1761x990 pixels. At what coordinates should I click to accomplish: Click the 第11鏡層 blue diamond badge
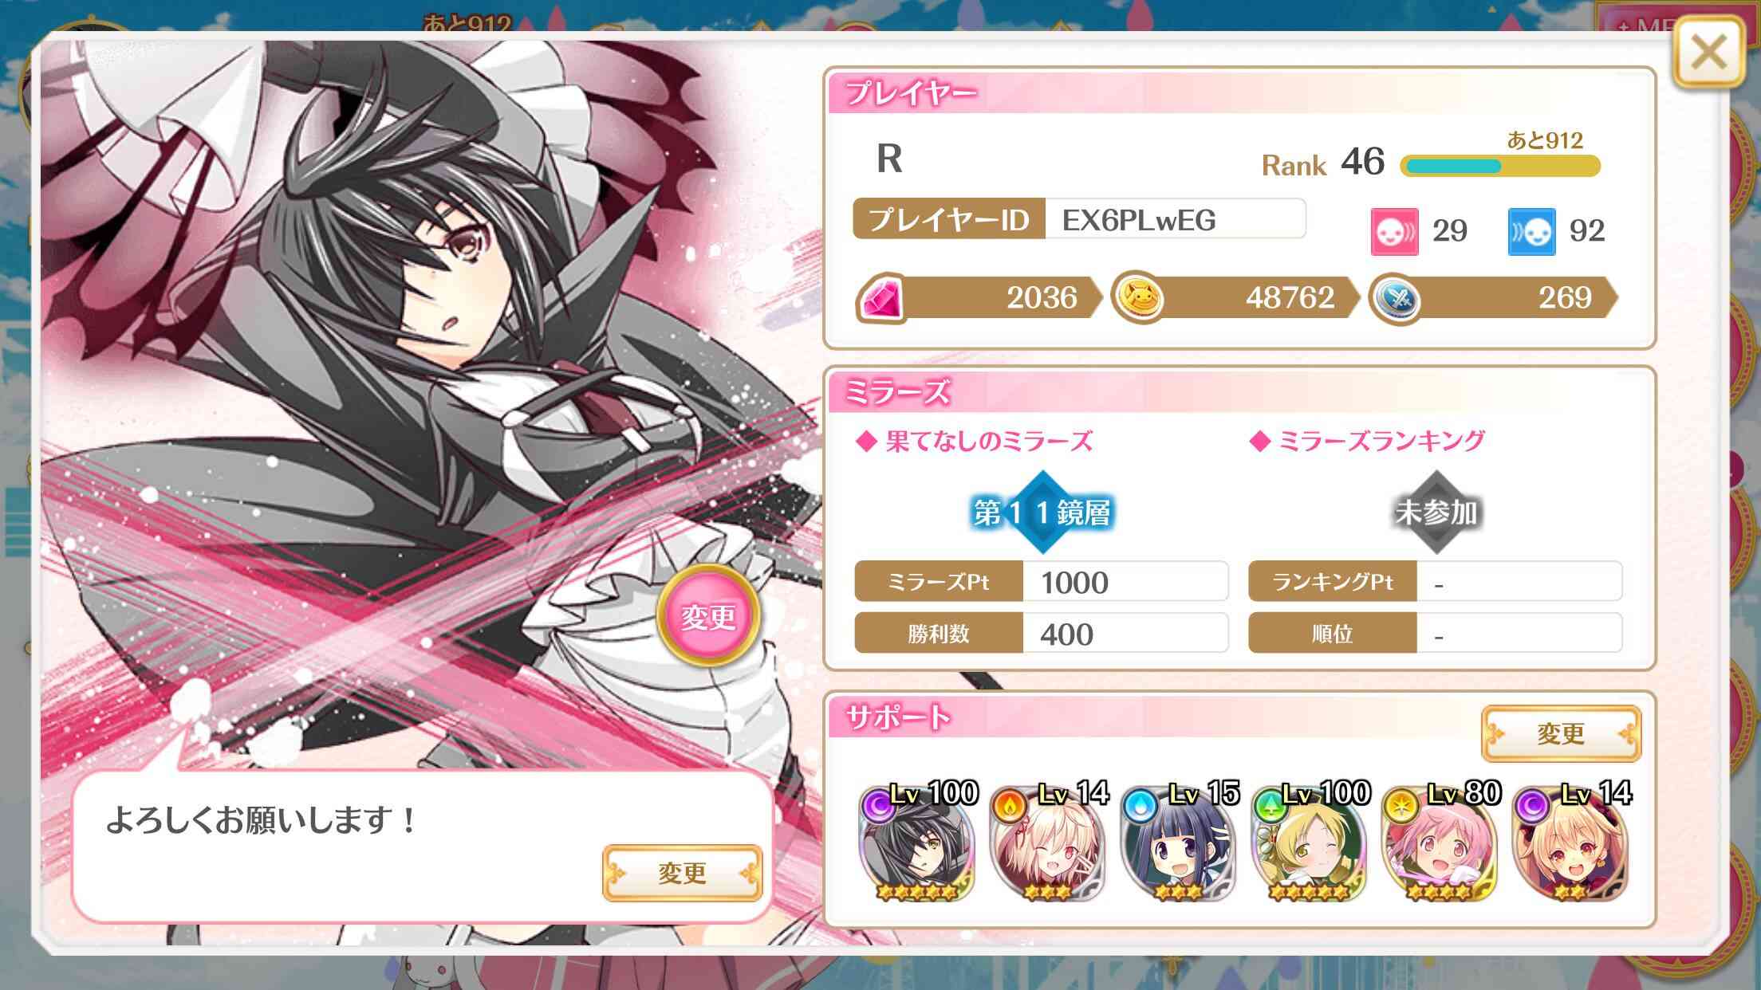point(1042,512)
